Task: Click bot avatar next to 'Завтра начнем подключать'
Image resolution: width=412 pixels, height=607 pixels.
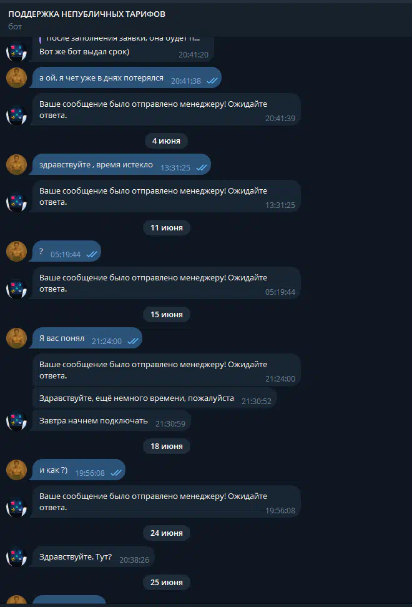Action: point(16,421)
